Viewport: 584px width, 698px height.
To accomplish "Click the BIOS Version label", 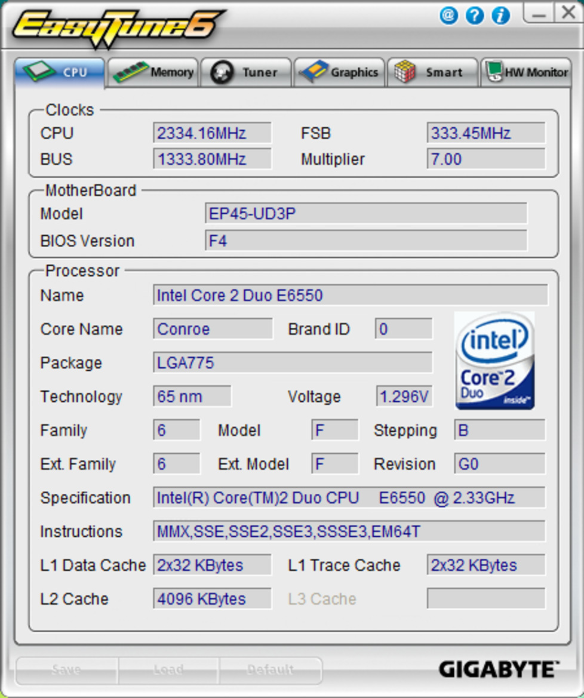I will coord(87,241).
